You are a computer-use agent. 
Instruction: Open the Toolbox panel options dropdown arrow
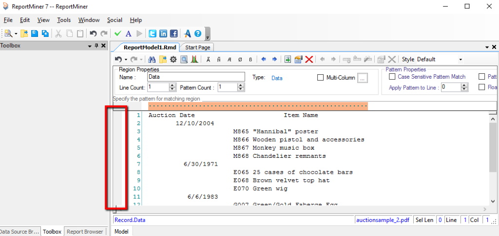click(x=90, y=46)
